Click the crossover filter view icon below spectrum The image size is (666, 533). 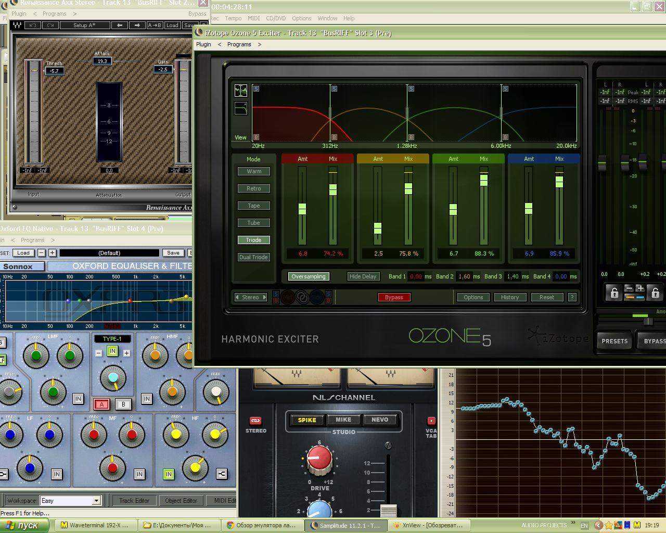click(241, 108)
